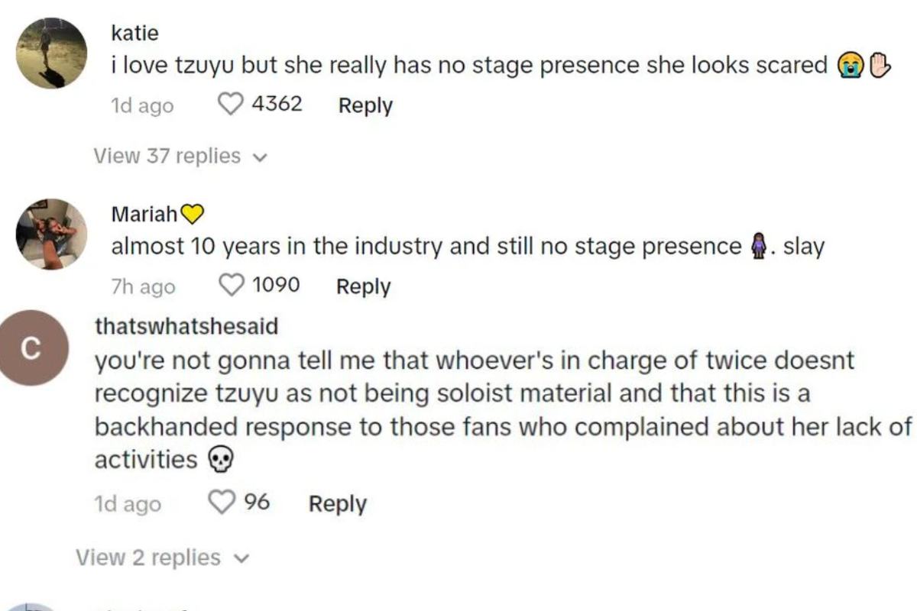This screenshot has width=917, height=611.
Task: Click the skull emoji in thatswhatshesaid's comment
Action: click(219, 460)
